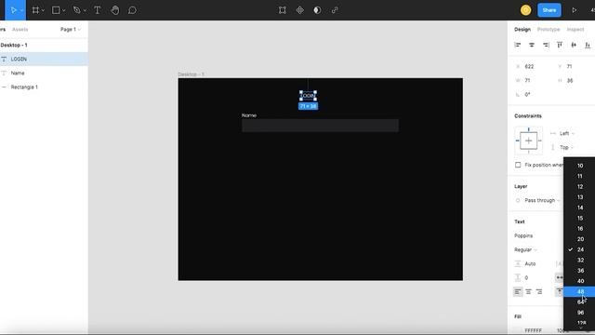Click Align vertical centers icon

coord(574,45)
